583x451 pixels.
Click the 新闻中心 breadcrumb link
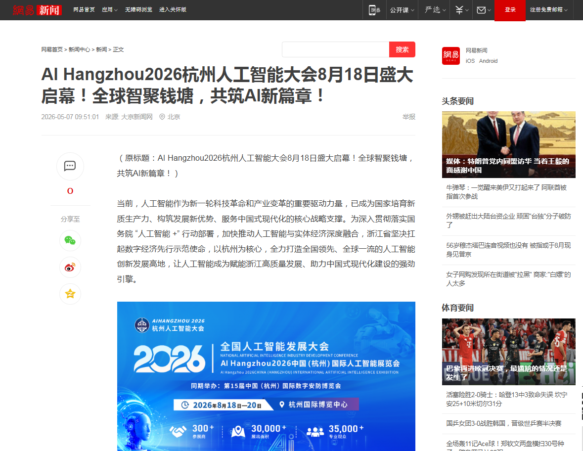click(x=79, y=49)
